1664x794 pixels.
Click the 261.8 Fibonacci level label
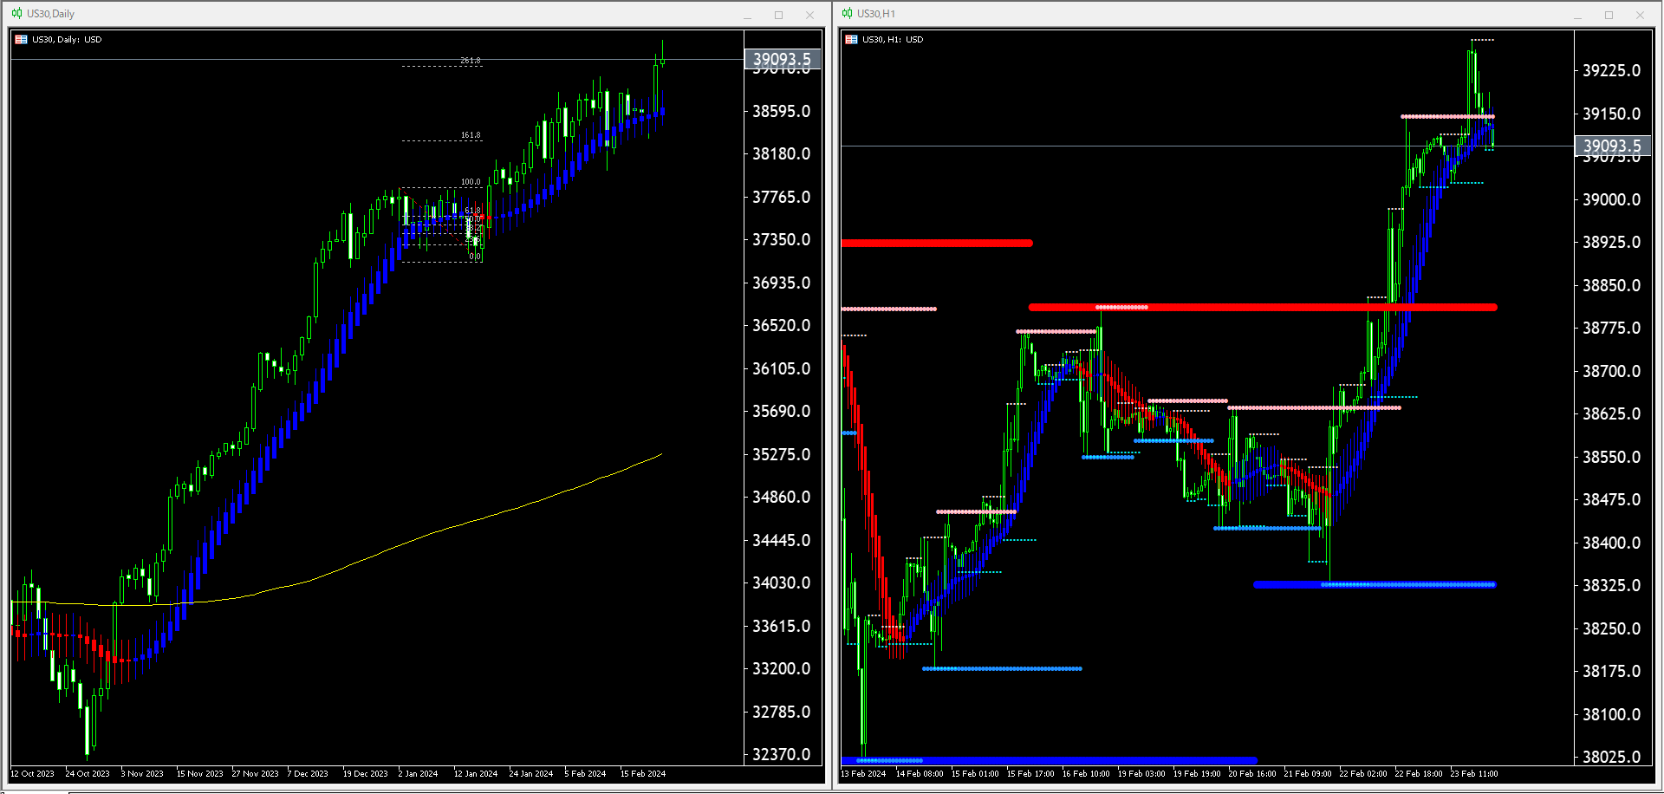pos(471,61)
